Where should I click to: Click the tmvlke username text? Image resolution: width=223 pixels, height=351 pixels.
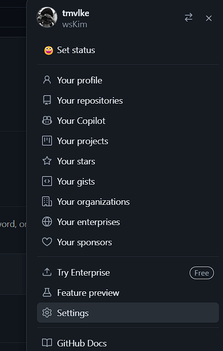tap(76, 13)
